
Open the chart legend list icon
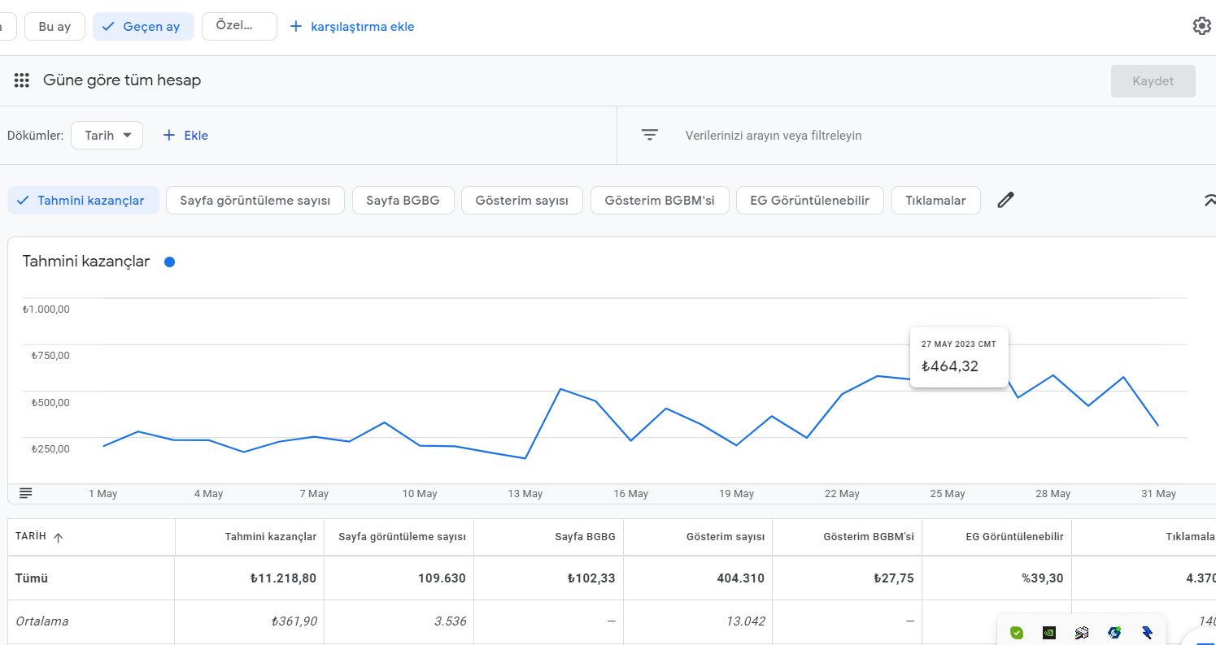pos(26,493)
